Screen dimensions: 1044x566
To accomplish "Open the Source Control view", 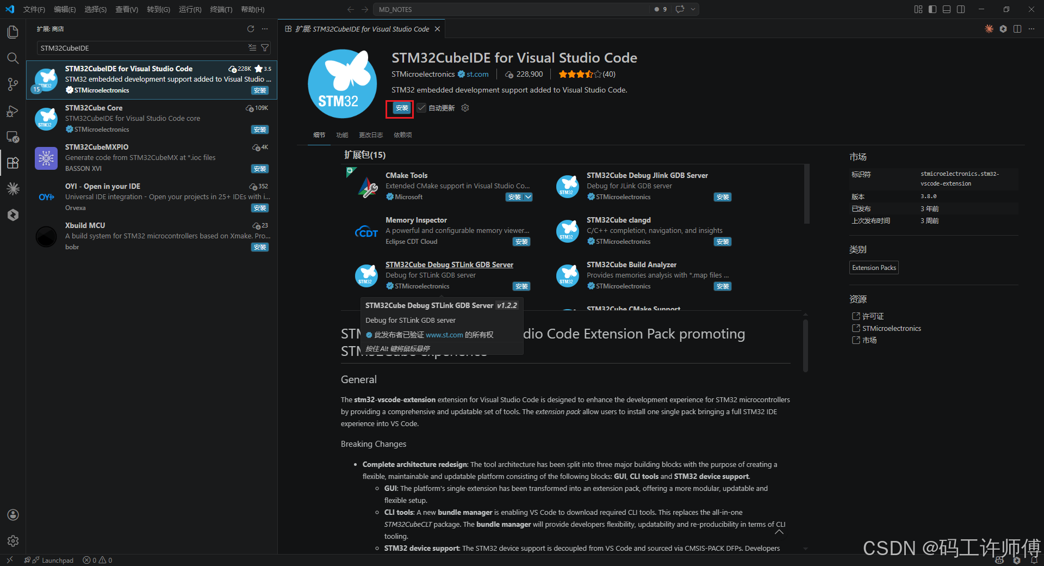I will point(13,84).
